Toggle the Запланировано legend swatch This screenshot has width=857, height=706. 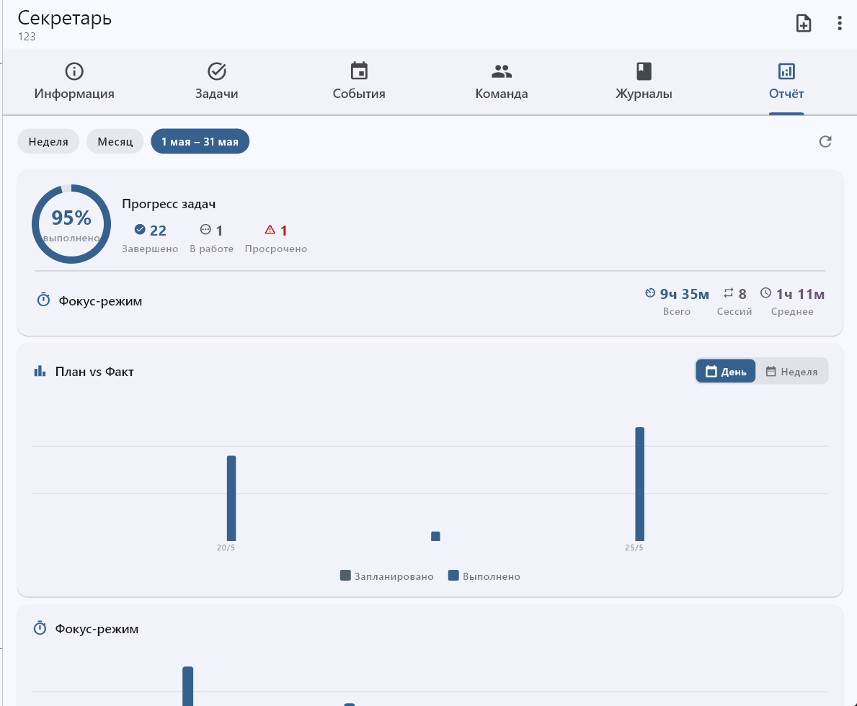click(x=345, y=576)
